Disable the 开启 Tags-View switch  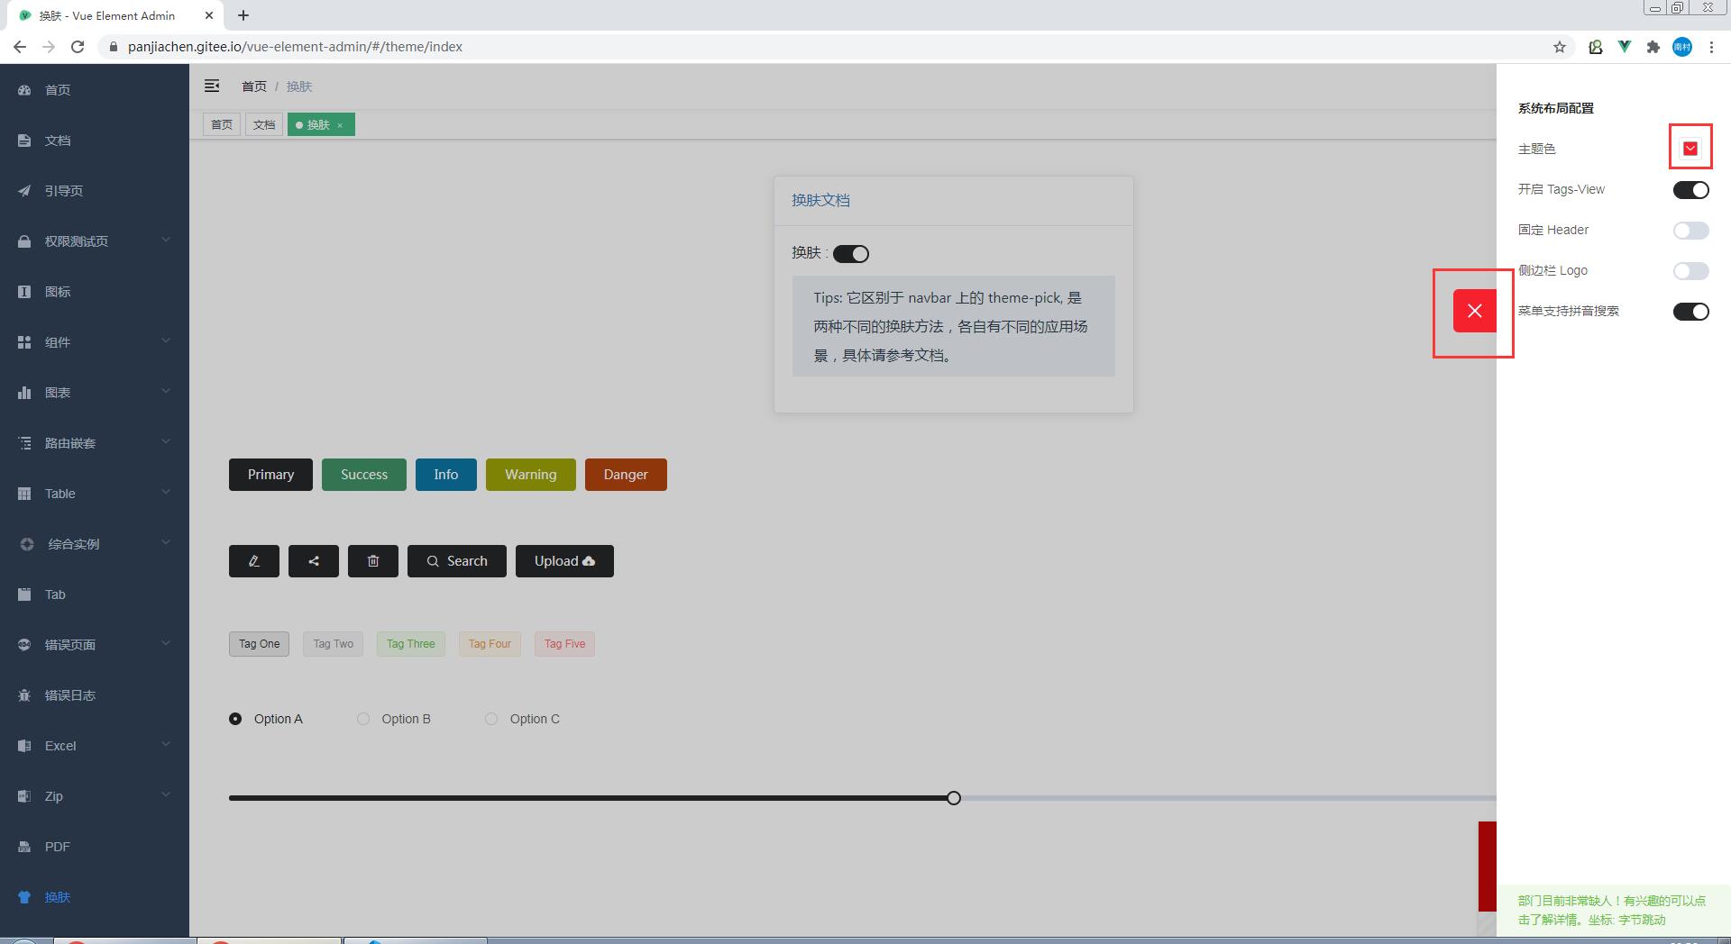tap(1691, 190)
